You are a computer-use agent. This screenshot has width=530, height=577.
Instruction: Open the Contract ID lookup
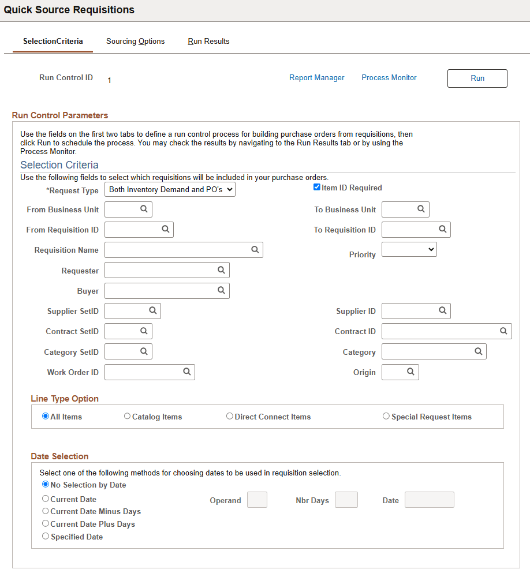(504, 331)
